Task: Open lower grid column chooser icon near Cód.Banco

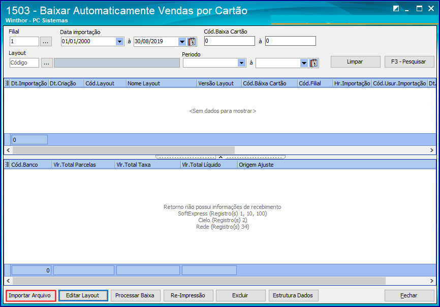Action: point(7,165)
